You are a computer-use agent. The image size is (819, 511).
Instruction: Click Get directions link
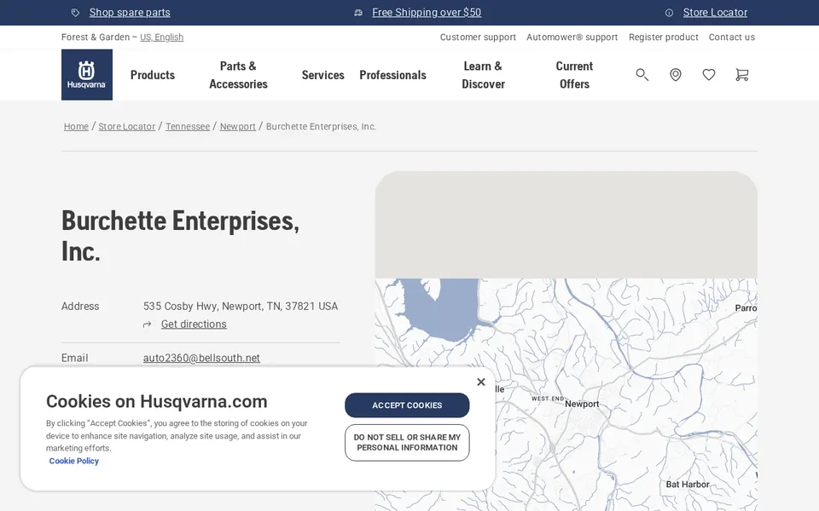(194, 324)
